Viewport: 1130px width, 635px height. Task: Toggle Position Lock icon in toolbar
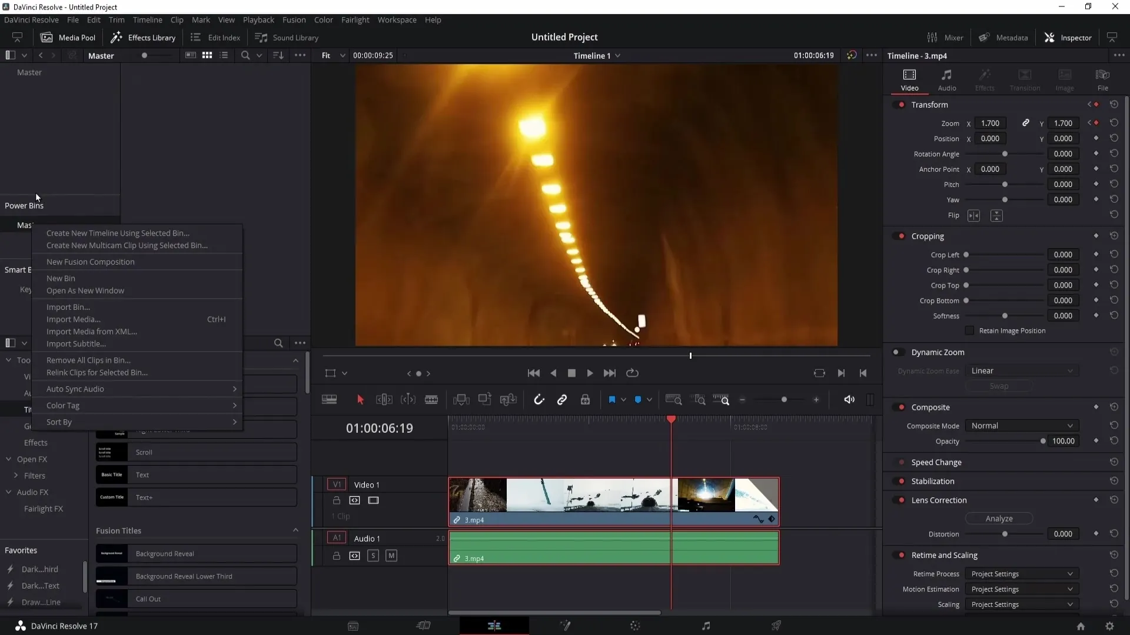[x=585, y=400]
